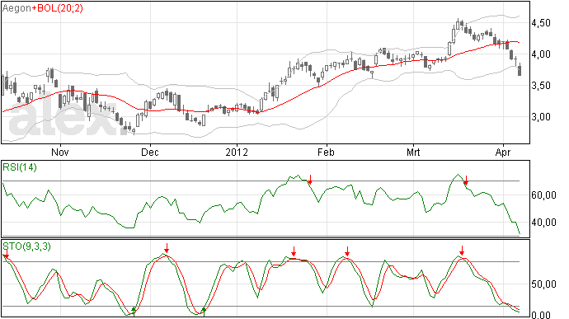Click the RSI red sell arrow near February

pyautogui.click(x=310, y=179)
